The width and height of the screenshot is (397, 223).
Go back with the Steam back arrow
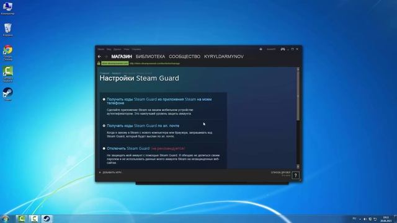tap(99, 56)
